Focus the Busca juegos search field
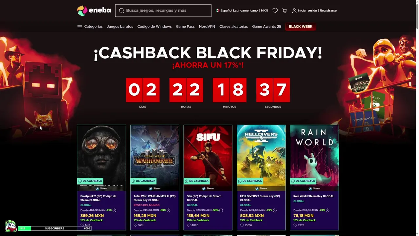The width and height of the screenshot is (419, 236). (163, 10)
